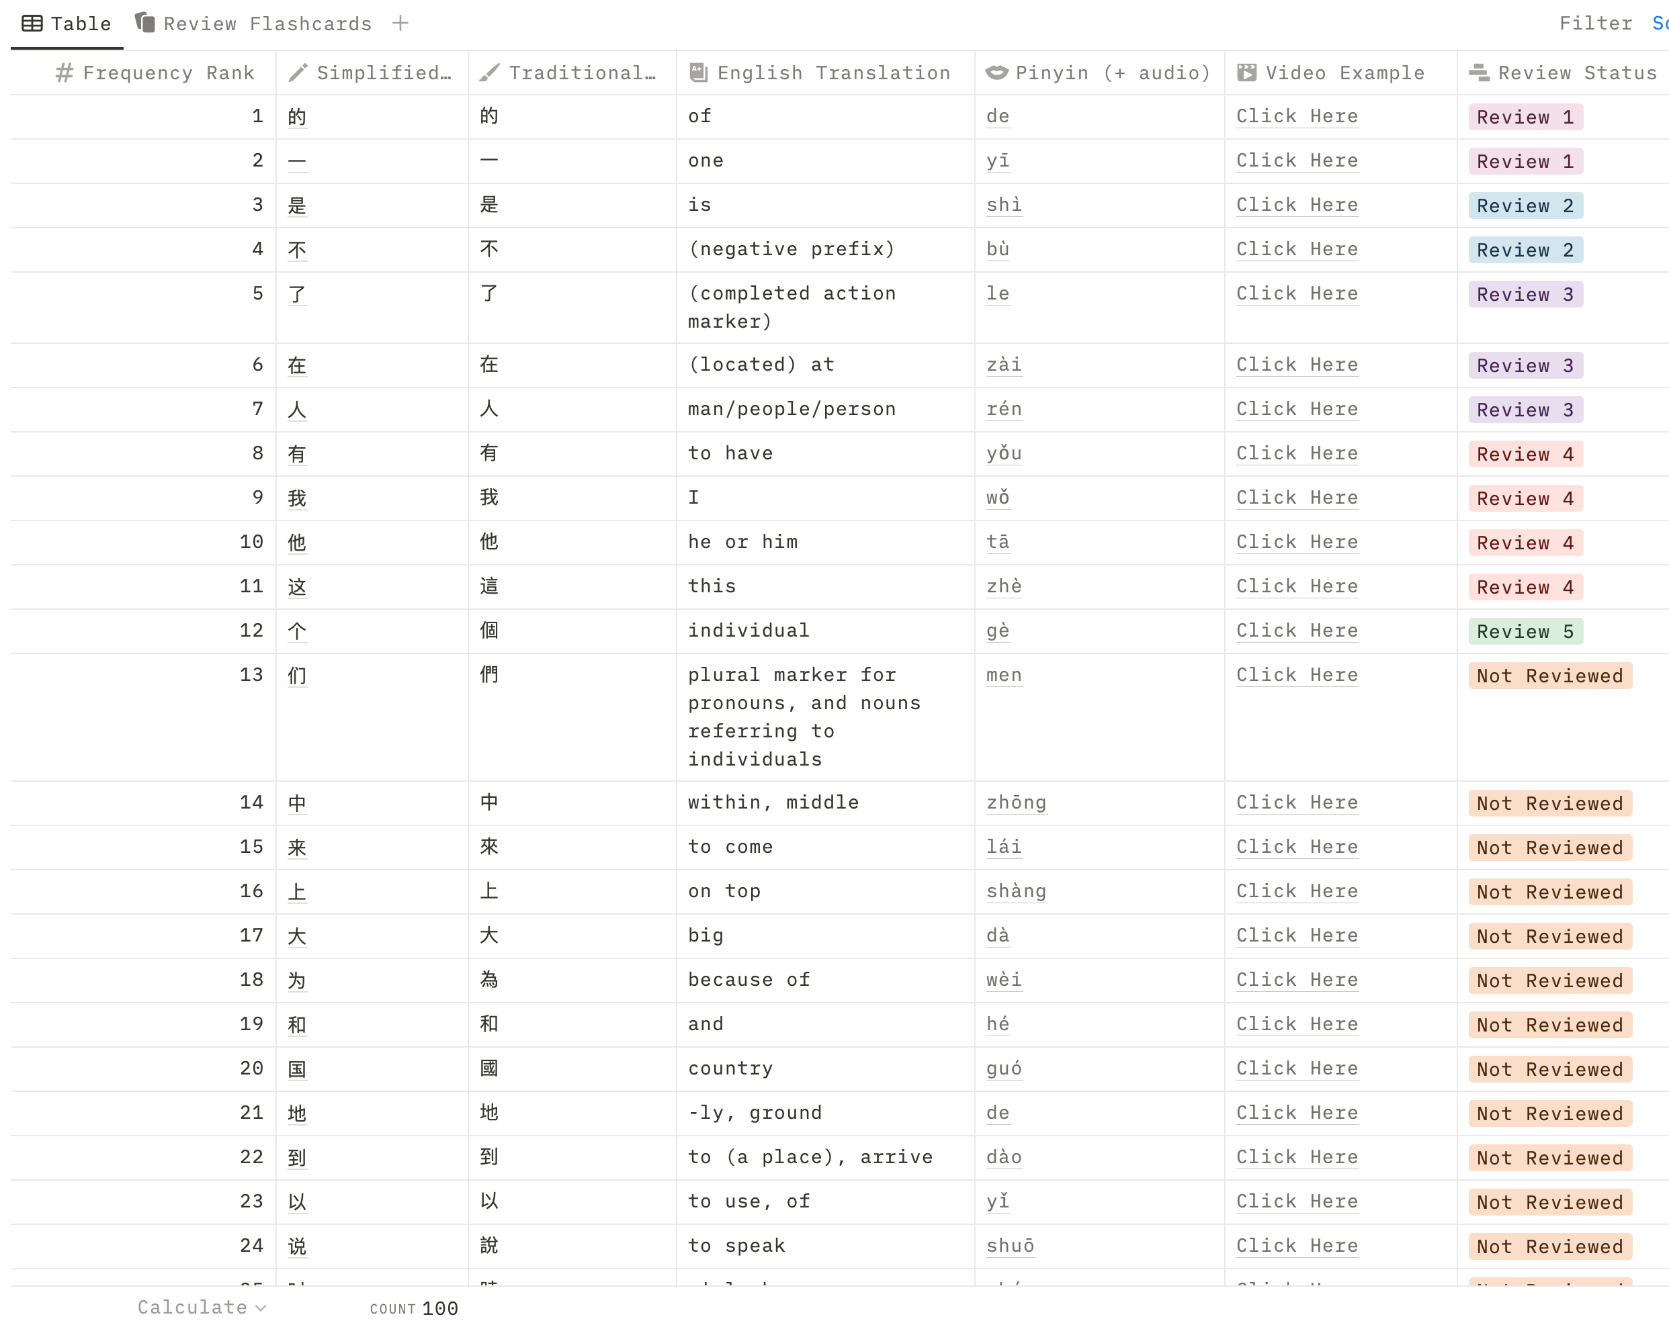Click the table icon on Table tab
Image resolution: width=1669 pixels, height=1327 pixels.
32,24
